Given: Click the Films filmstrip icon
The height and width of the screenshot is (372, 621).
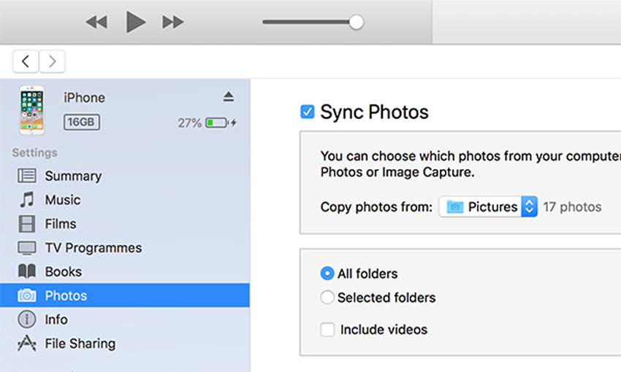Looking at the screenshot, I should tap(27, 224).
